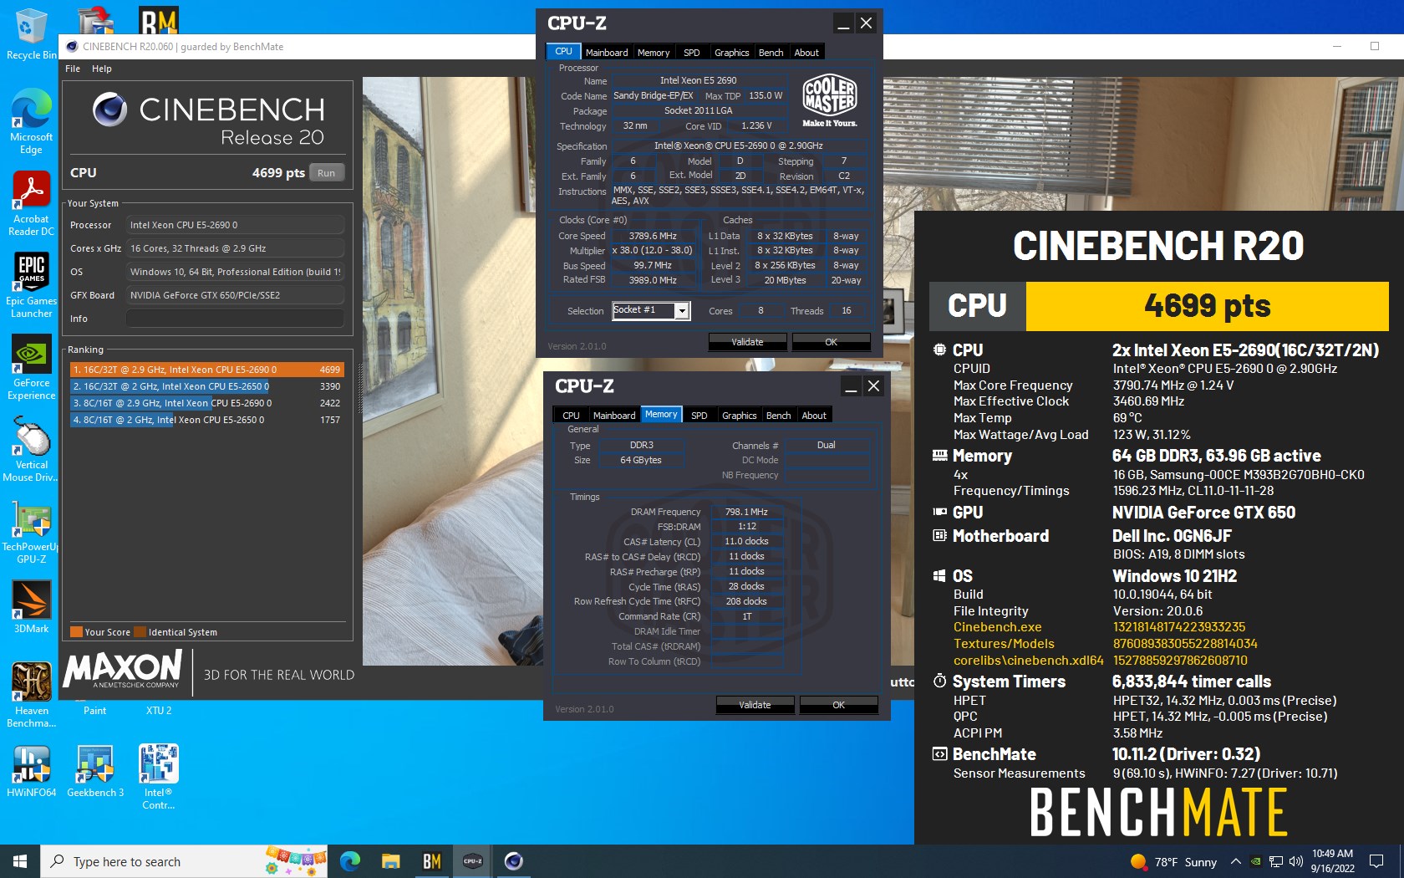Screen dimensions: 1404x878
Task: Click the Windows Start button
Action: pos(20,861)
